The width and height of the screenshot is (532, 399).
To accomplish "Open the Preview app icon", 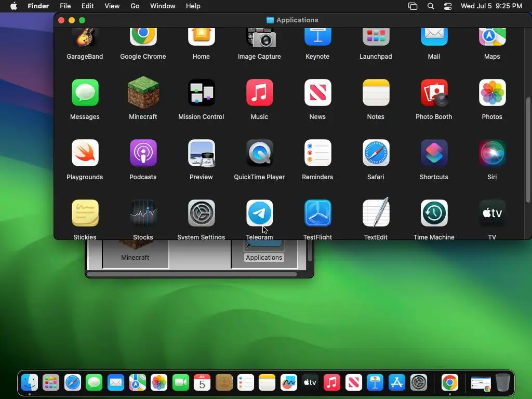I will tap(201, 153).
